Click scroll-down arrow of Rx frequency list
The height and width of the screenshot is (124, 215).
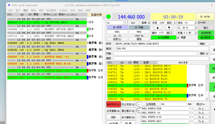click(207, 99)
